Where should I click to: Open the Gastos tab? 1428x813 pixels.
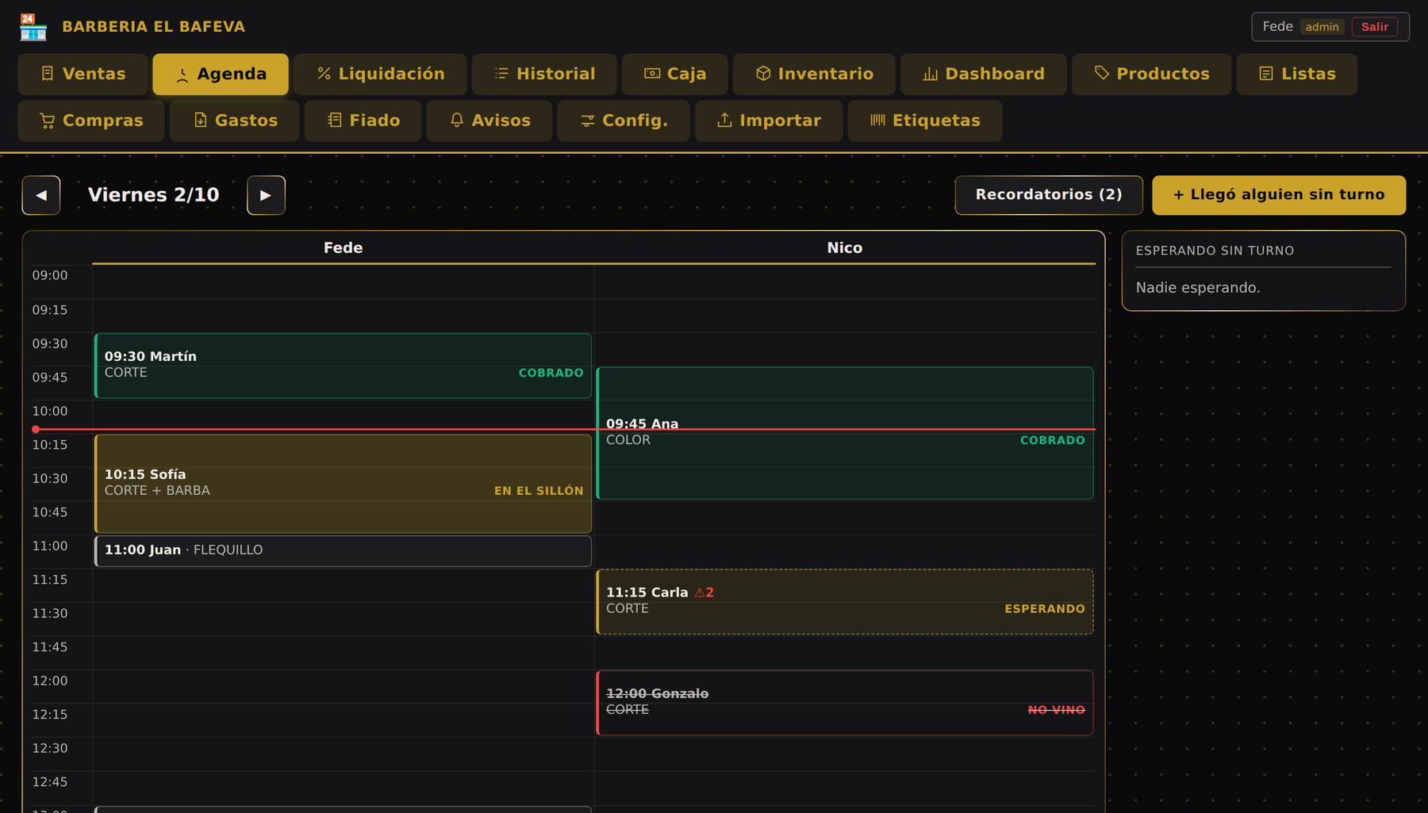235,121
